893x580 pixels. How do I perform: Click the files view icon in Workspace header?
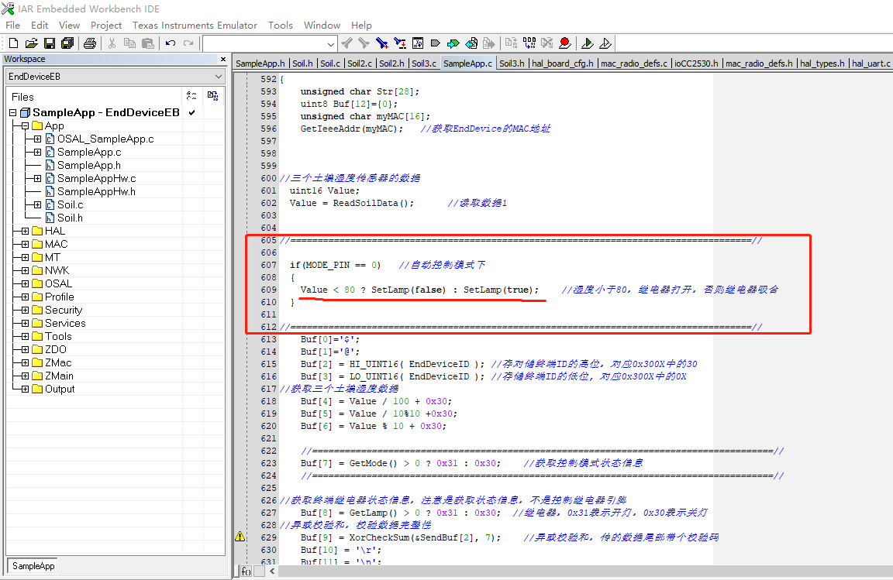pyautogui.click(x=192, y=96)
